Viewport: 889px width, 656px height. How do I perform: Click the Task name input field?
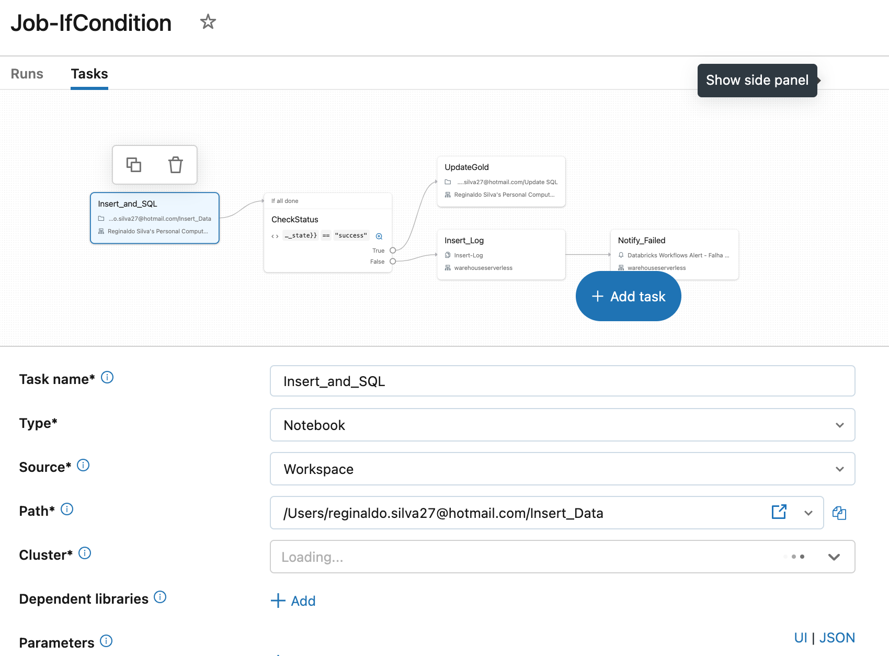click(563, 381)
